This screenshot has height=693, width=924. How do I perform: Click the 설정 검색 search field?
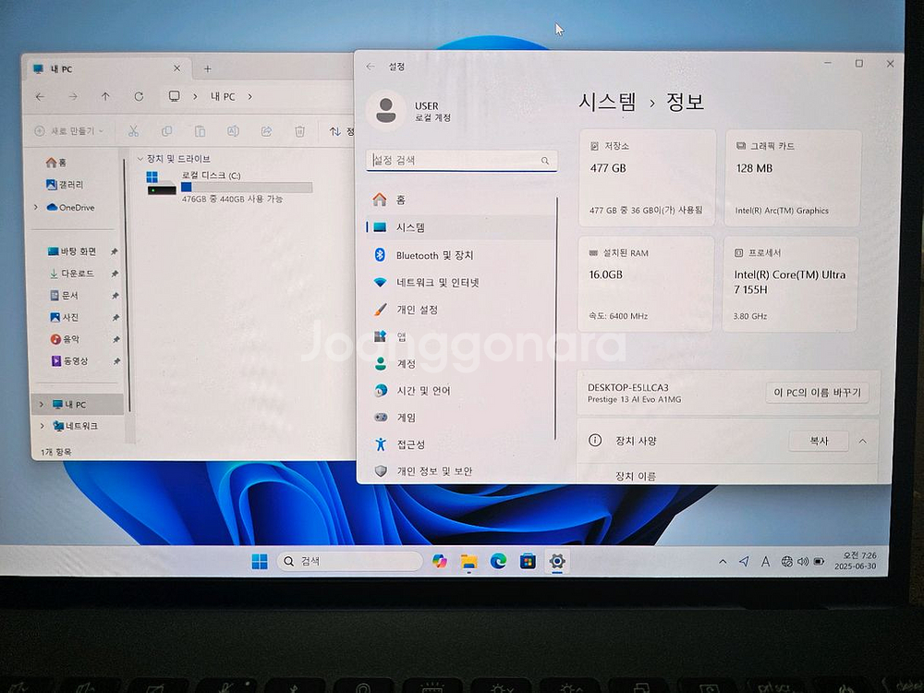pyautogui.click(x=461, y=160)
